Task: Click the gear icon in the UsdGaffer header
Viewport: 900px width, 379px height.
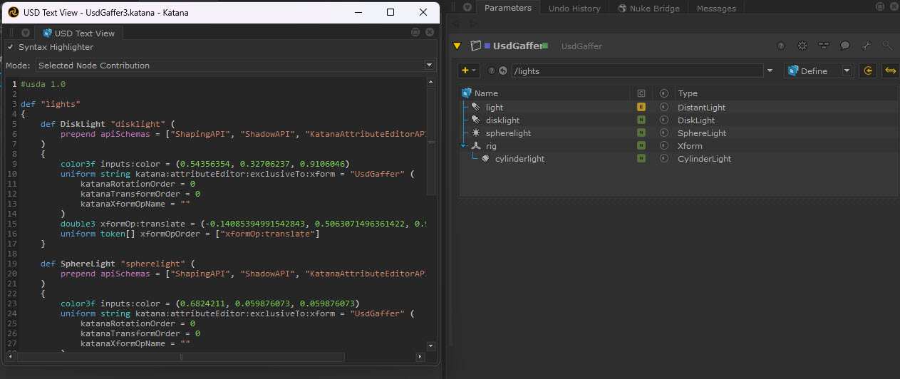Action: (x=802, y=46)
